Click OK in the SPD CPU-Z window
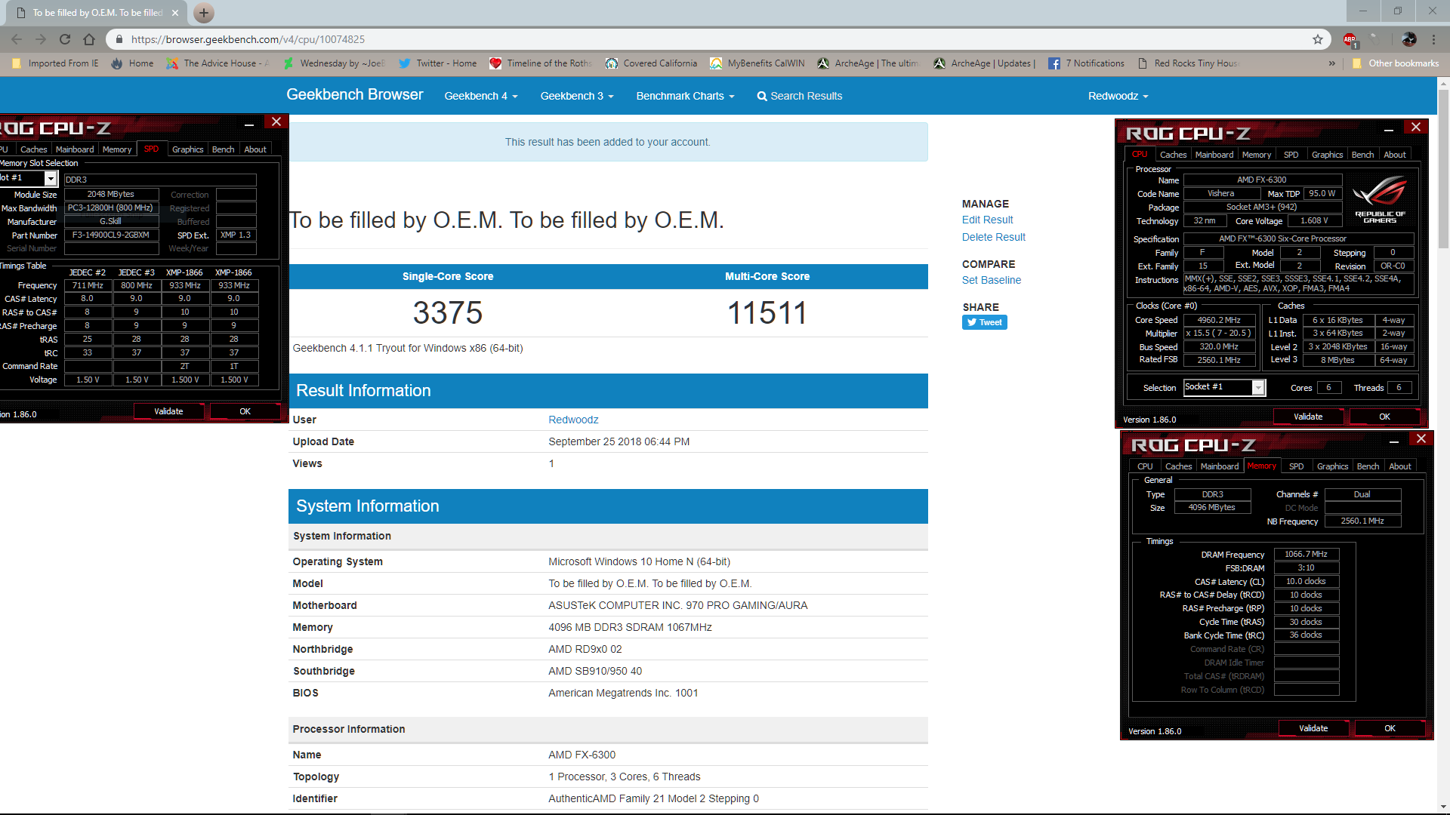This screenshot has width=1450, height=815. point(245,411)
